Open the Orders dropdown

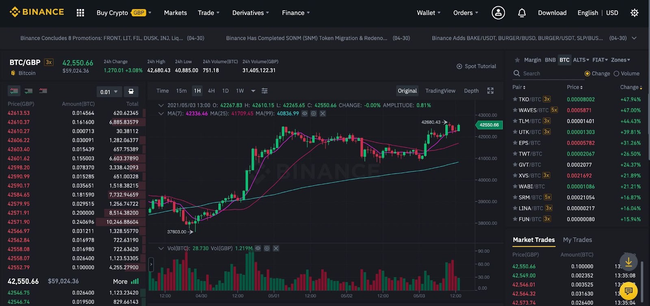point(466,13)
